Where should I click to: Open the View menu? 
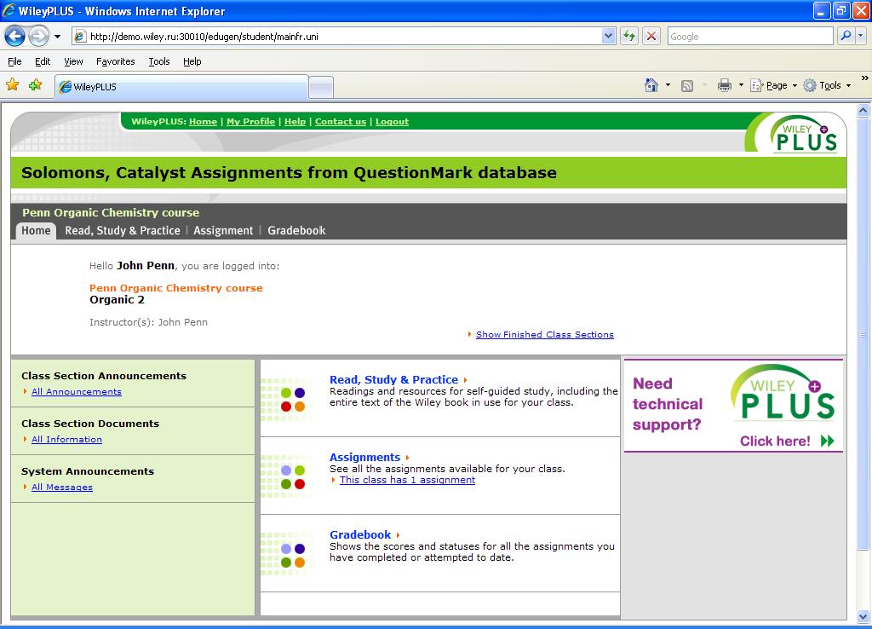[73, 61]
